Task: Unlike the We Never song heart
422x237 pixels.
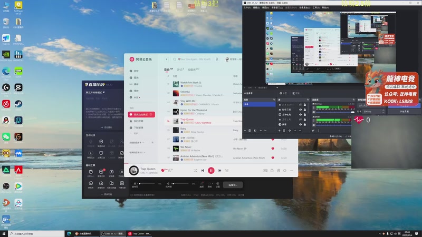Action: (x=273, y=149)
